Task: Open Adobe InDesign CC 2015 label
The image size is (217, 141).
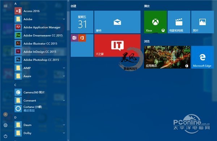Action: [40, 52]
